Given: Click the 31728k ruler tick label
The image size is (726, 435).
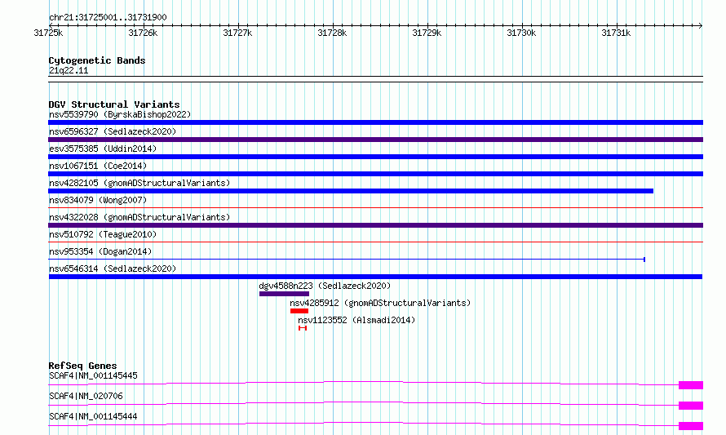Looking at the screenshot, I should tap(332, 33).
